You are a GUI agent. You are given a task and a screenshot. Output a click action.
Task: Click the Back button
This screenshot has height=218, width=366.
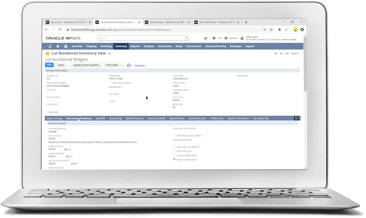[61, 65]
